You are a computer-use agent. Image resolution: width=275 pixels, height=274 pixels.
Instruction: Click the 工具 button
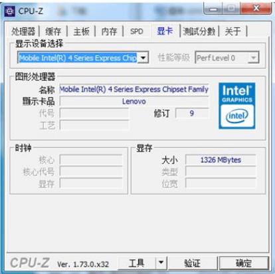pos(136,263)
